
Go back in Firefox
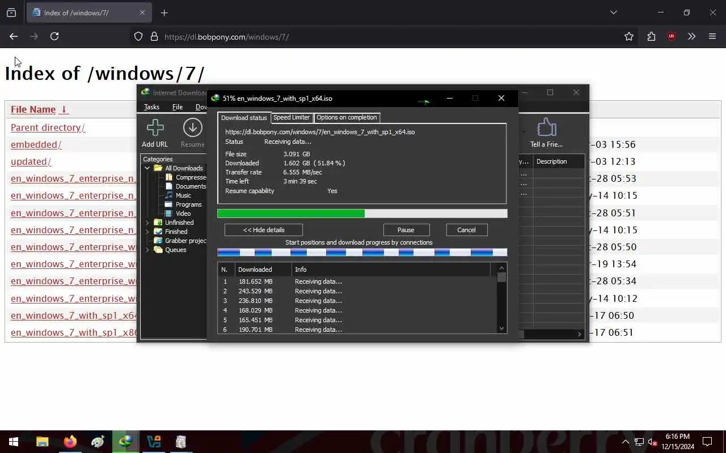(x=14, y=36)
